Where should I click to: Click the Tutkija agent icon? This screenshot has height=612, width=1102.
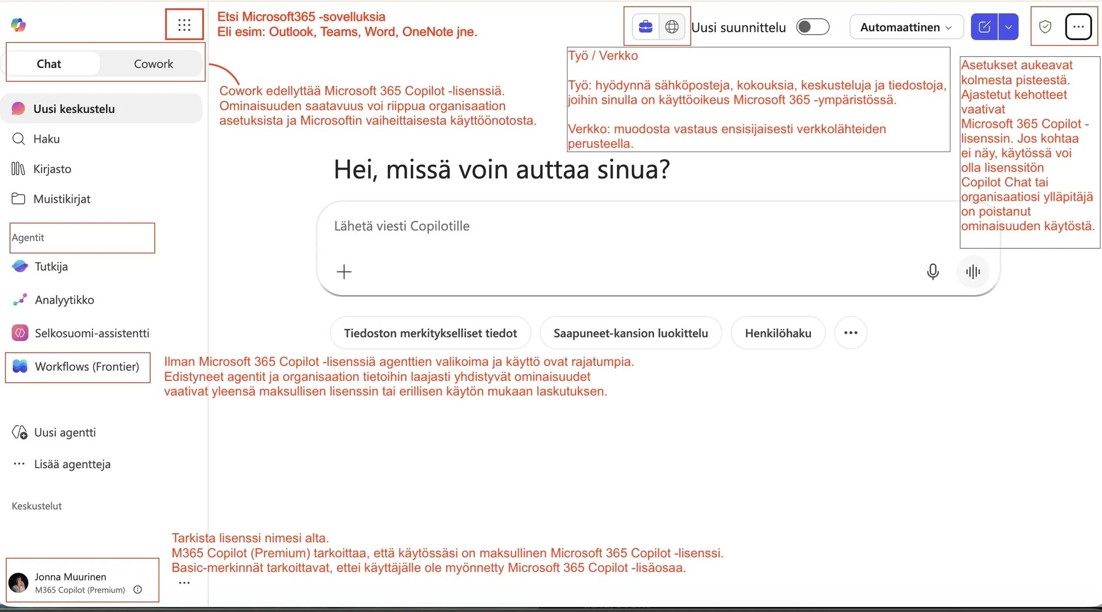pyautogui.click(x=20, y=266)
